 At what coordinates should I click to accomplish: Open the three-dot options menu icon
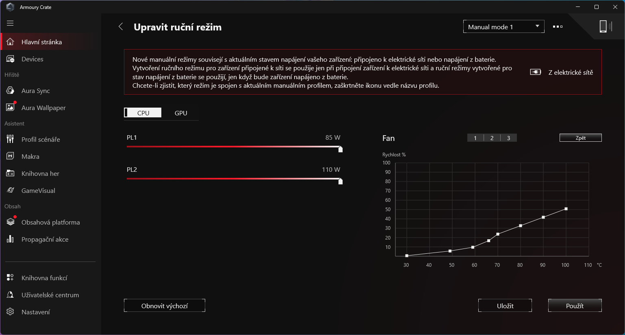[558, 27]
